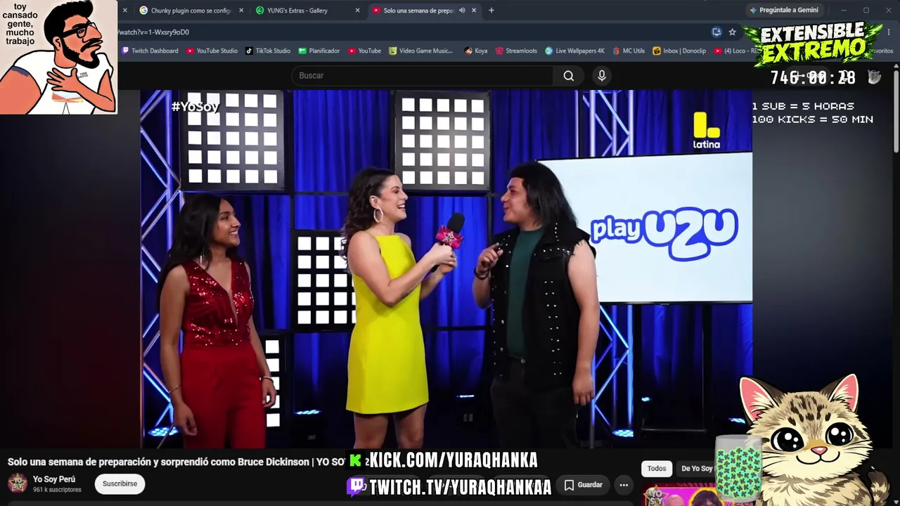Screen dimensions: 900x506
Task: Open the install/cast icon in the address bar
Action: click(716, 32)
